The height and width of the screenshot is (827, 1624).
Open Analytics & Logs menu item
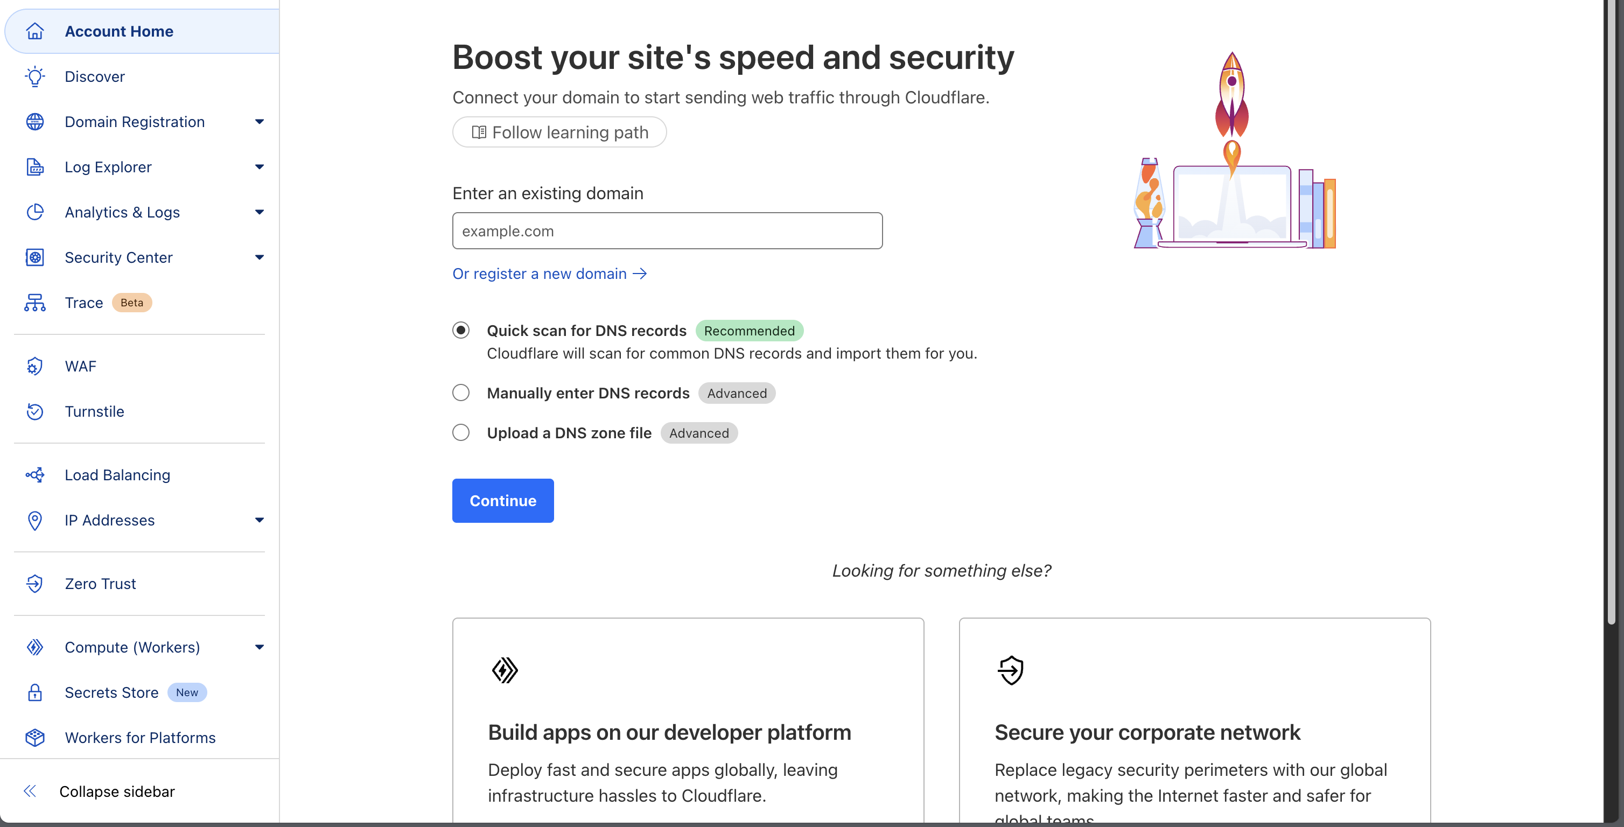point(122,213)
